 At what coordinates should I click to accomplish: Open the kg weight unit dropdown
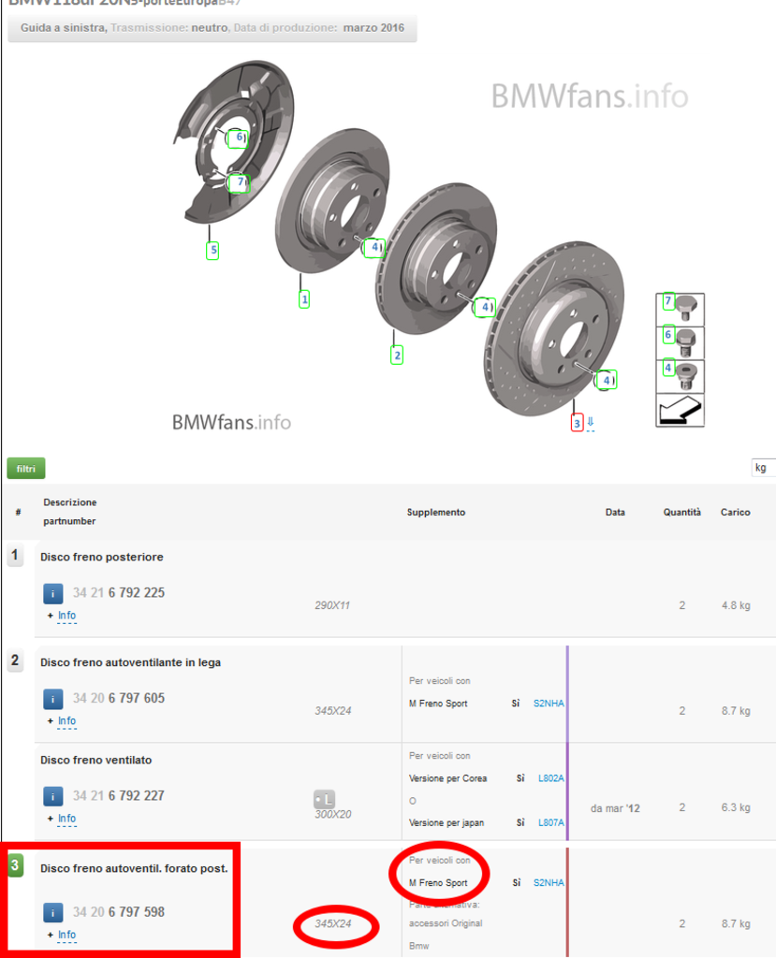point(763,468)
